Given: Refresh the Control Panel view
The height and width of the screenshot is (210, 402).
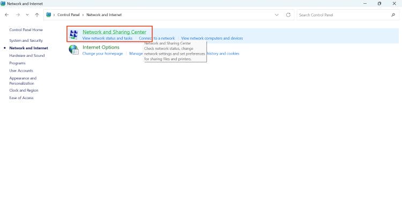Looking at the screenshot, I should click(x=288, y=15).
